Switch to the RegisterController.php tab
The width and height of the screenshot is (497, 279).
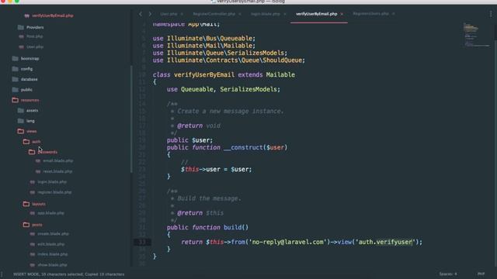point(214,14)
